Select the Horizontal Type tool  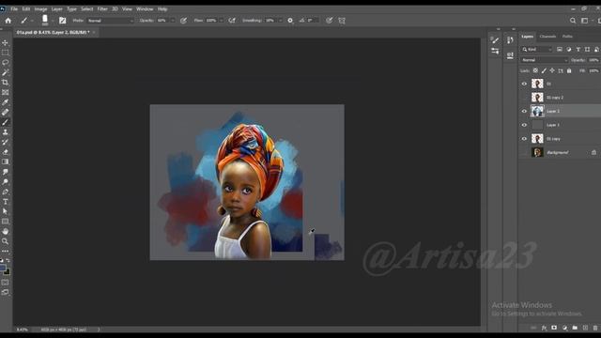pos(5,202)
